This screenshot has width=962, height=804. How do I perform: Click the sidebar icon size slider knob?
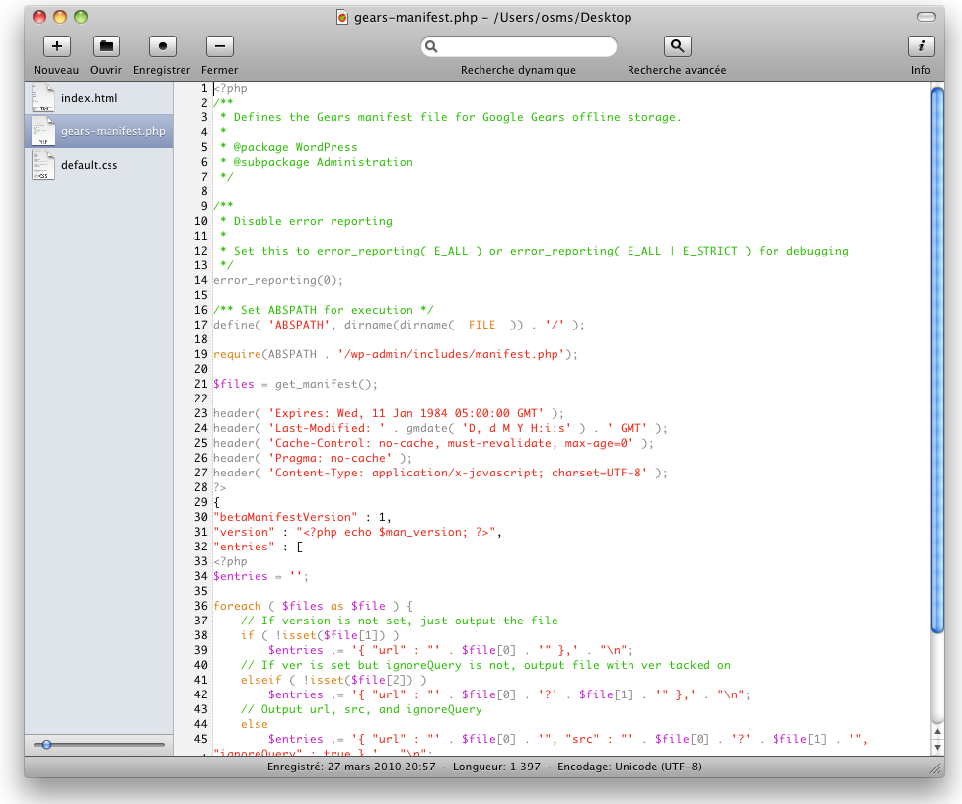pos(46,744)
